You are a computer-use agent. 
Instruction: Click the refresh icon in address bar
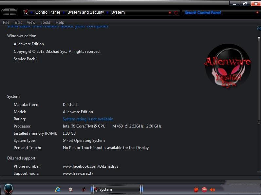176,13
